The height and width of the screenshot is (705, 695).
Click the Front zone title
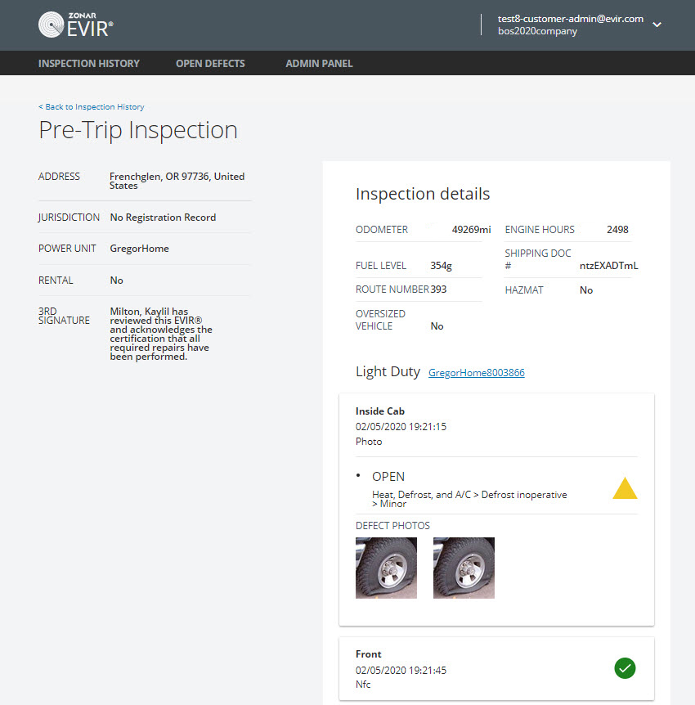click(368, 654)
